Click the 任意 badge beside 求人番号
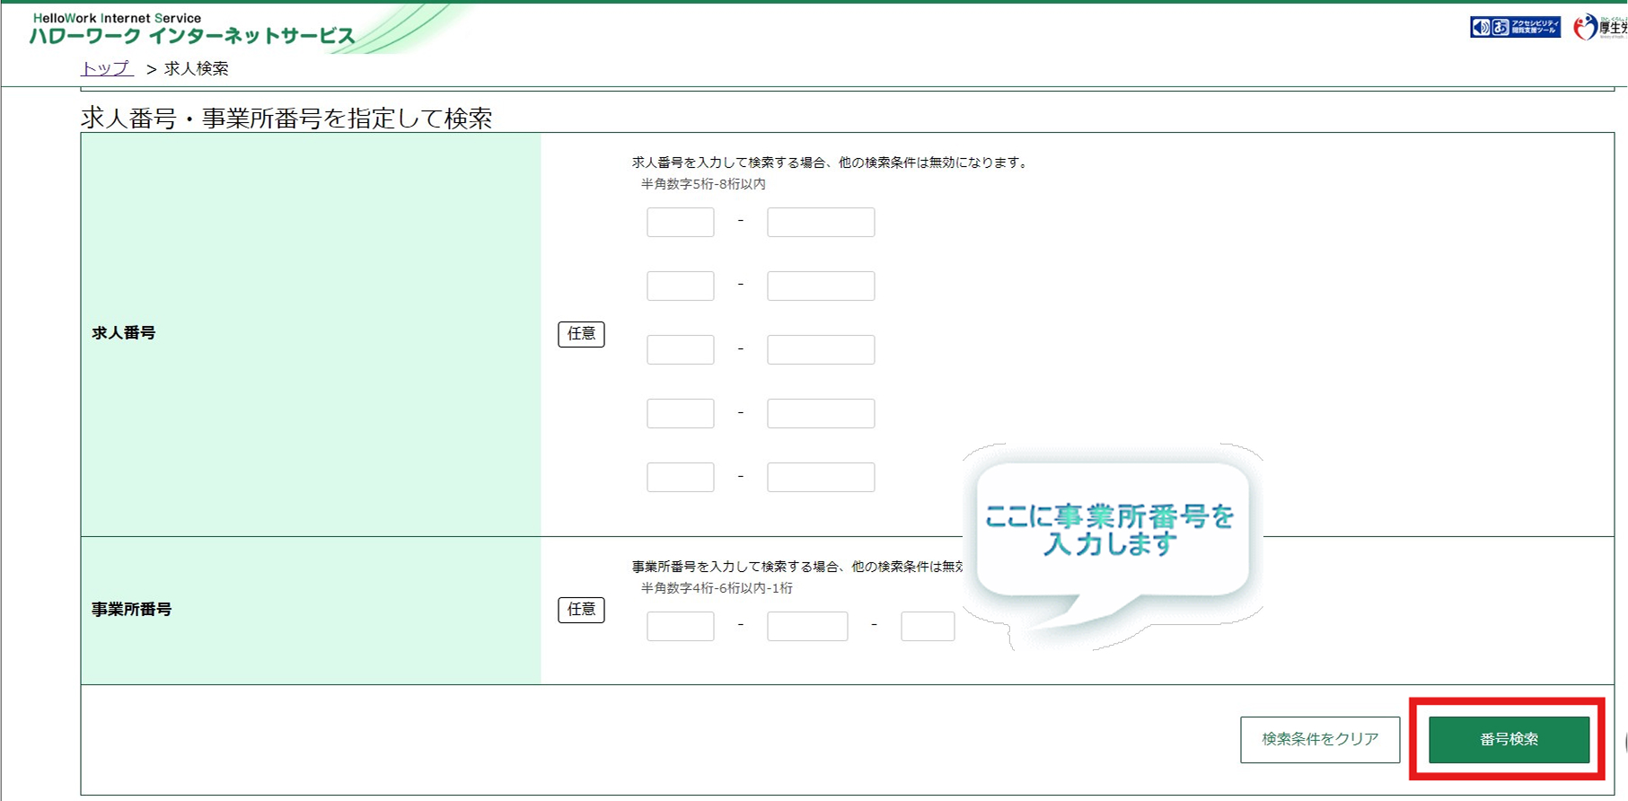 coord(581,334)
